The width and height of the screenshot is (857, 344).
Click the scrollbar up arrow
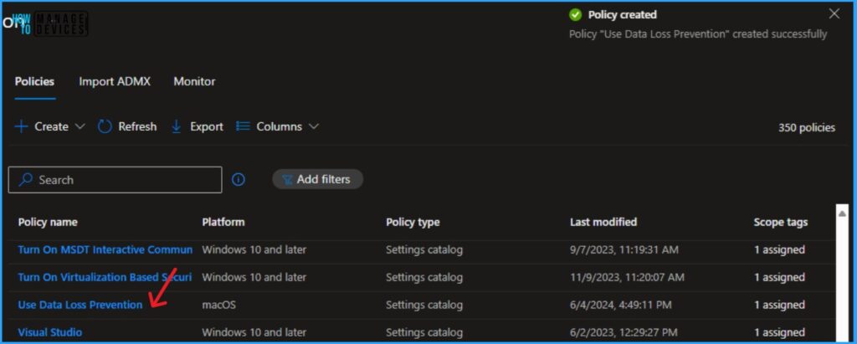(x=842, y=213)
